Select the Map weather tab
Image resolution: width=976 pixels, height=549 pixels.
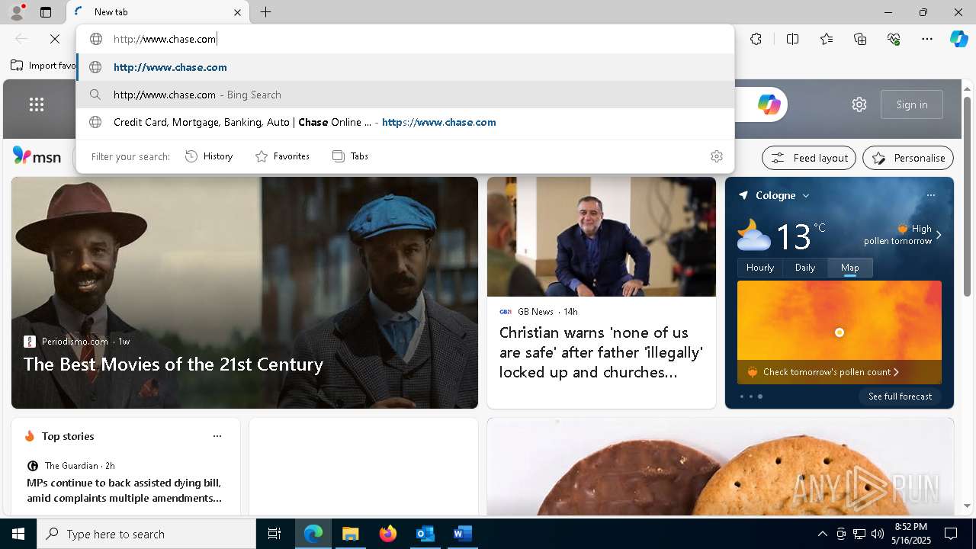point(849,268)
